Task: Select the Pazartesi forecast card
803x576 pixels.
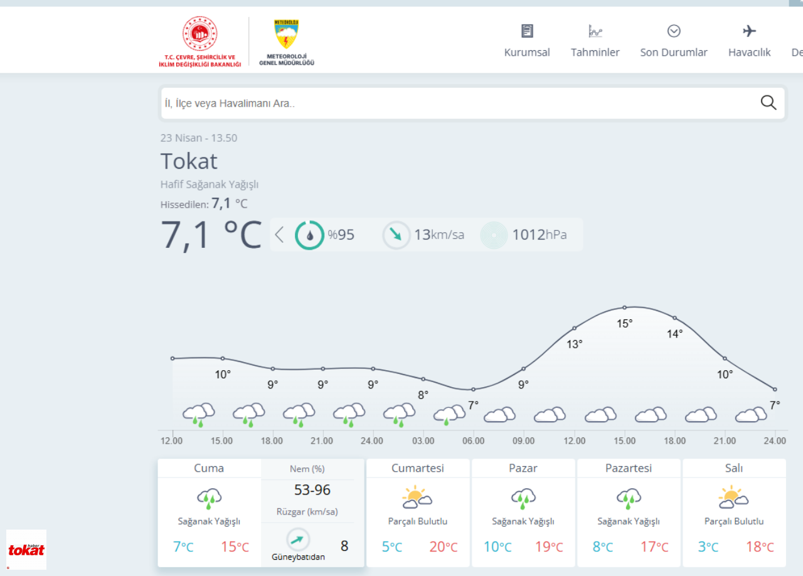Action: point(629,513)
